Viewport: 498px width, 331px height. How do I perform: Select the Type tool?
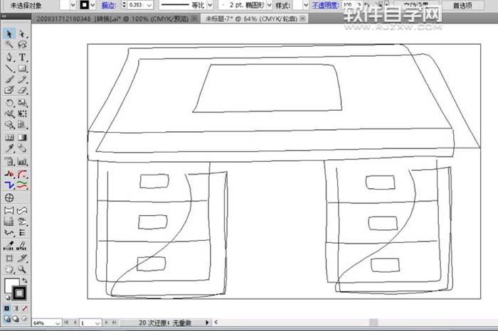(x=23, y=57)
